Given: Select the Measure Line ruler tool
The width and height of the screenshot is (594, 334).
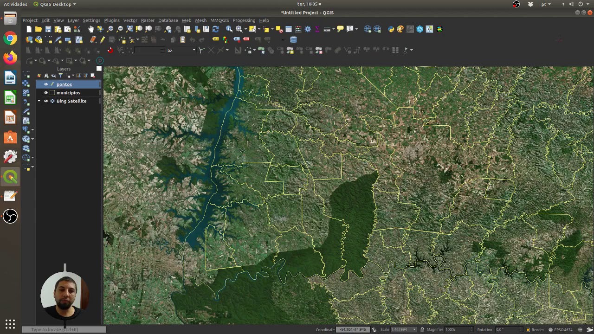Looking at the screenshot, I should coord(327,29).
